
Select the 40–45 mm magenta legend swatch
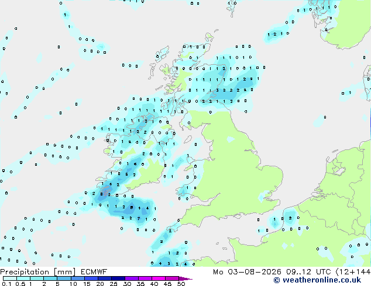[x=159, y=278]
